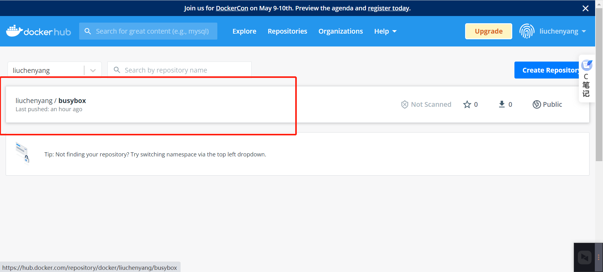The height and width of the screenshot is (272, 603).
Task: Click the video player icon at bottom right
Action: pos(584,258)
